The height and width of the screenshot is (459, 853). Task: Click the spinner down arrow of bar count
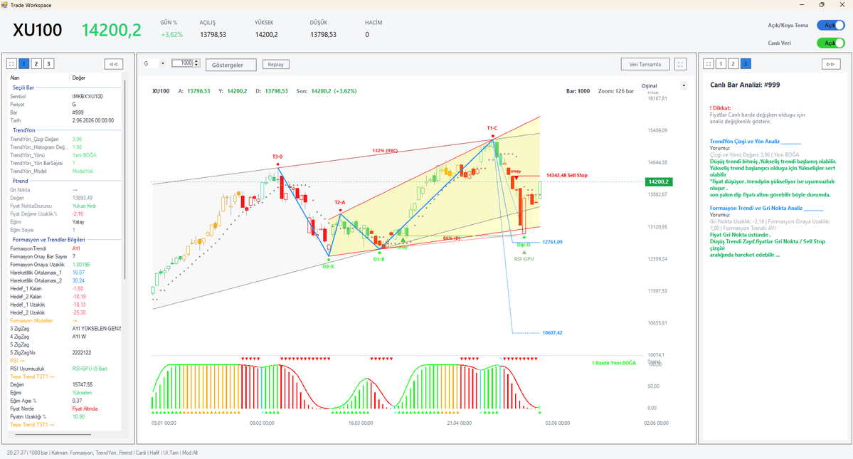196,65
